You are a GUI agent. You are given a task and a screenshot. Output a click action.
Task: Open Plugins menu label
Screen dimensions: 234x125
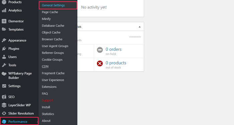pos(14,48)
